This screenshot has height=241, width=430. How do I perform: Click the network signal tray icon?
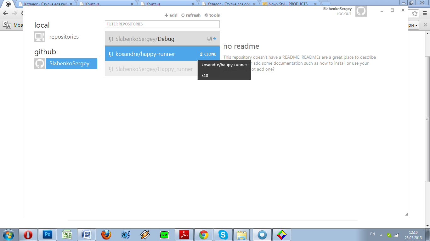click(x=397, y=235)
